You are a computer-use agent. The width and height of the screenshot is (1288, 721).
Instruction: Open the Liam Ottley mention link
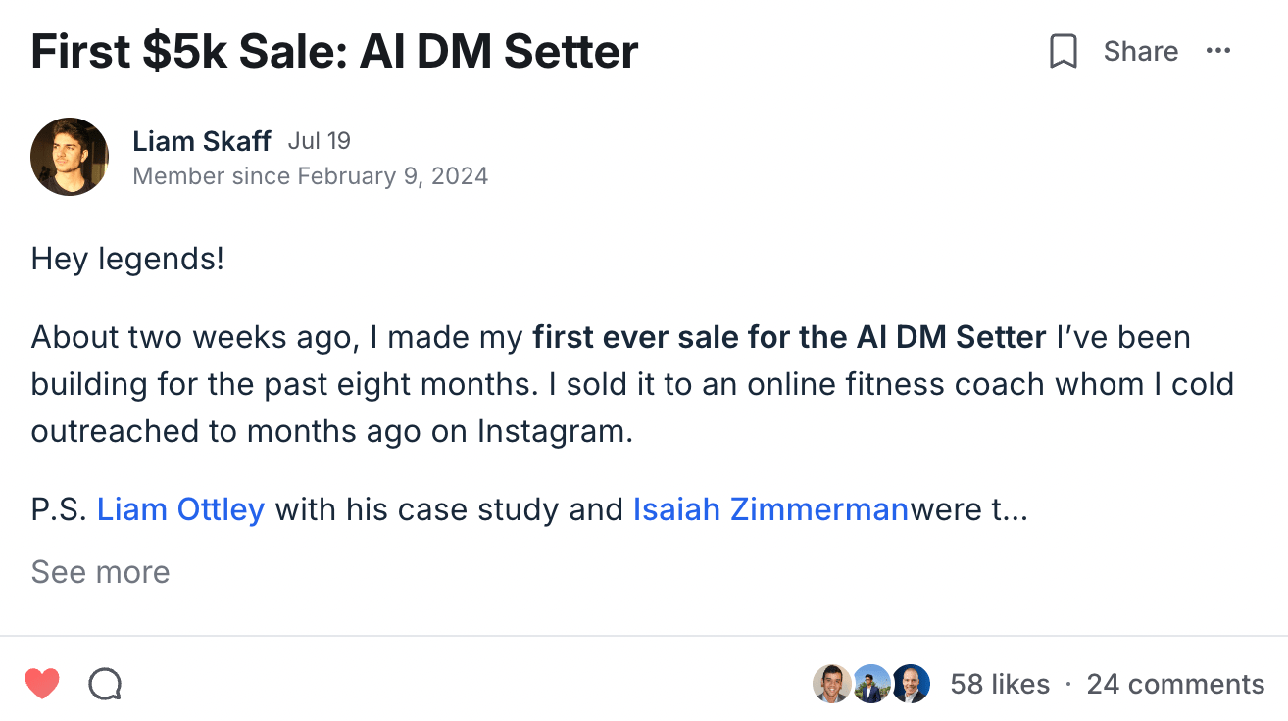coord(180,509)
